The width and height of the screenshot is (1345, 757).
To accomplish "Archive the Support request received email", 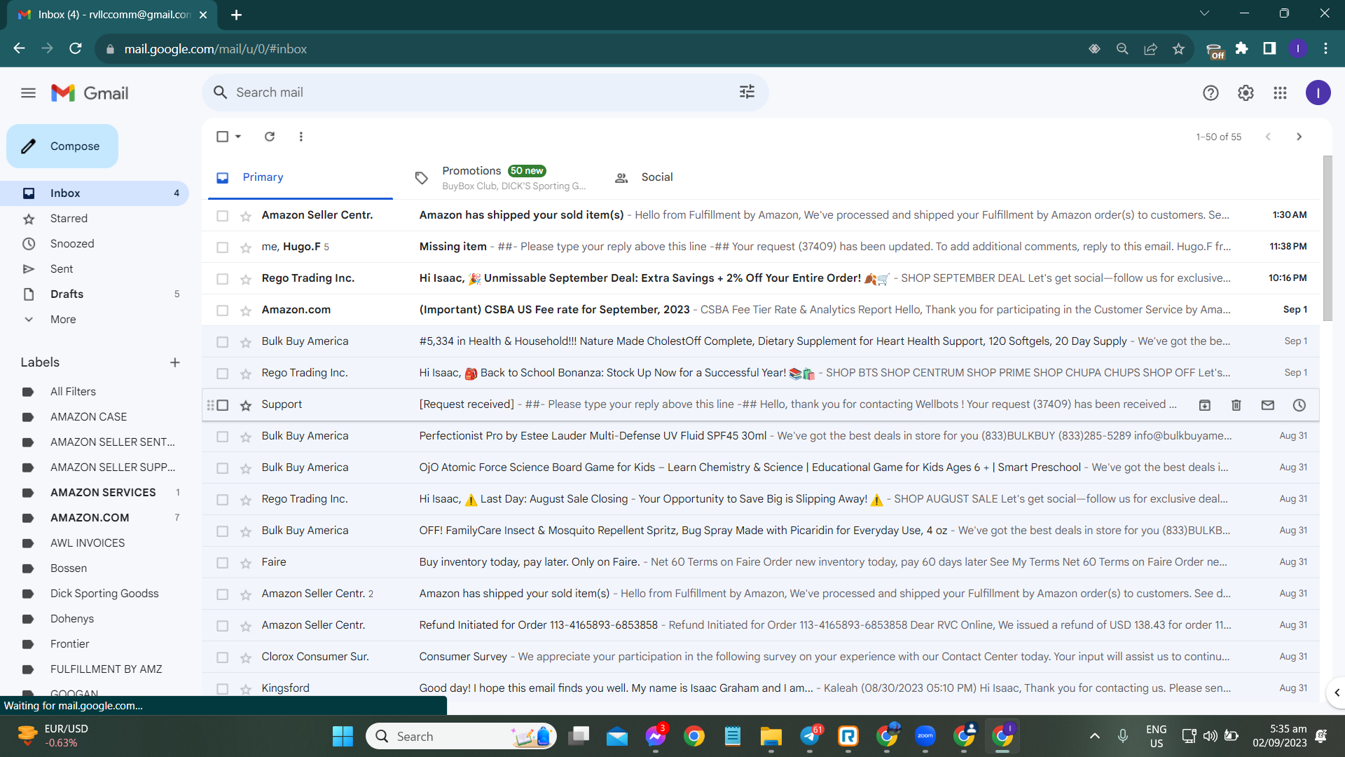I will [1205, 405].
